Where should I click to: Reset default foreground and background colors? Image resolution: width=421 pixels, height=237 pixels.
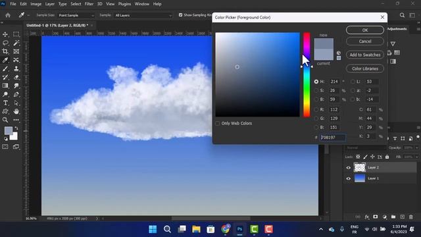point(6,139)
